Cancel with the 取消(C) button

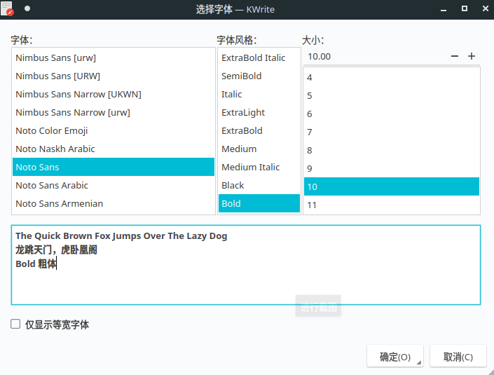tap(458, 356)
